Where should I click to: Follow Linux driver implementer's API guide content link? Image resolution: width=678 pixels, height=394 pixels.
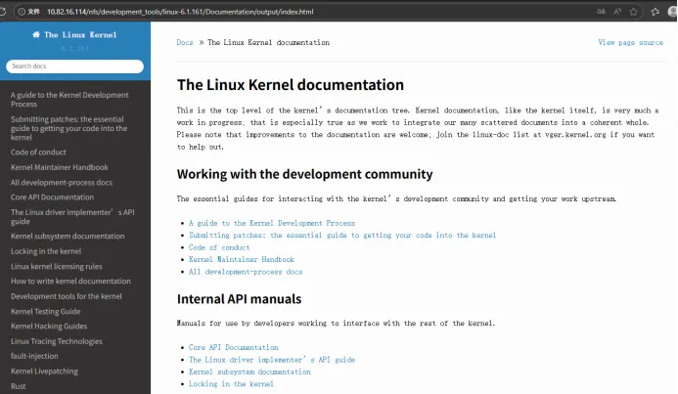click(272, 360)
